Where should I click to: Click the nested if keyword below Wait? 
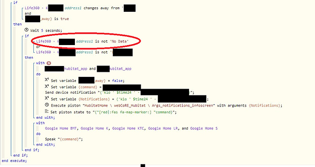point(27,36)
